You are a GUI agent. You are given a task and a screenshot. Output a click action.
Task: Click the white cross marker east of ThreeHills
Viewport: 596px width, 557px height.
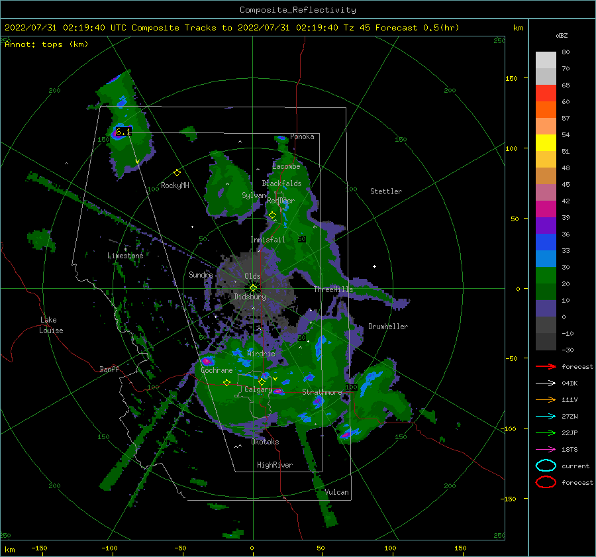374,266
